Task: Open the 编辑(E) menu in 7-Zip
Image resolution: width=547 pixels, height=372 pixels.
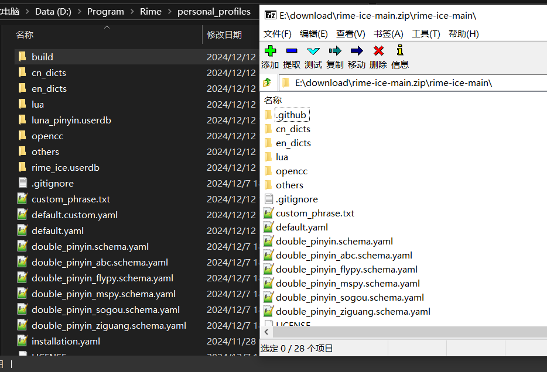Action: [314, 34]
